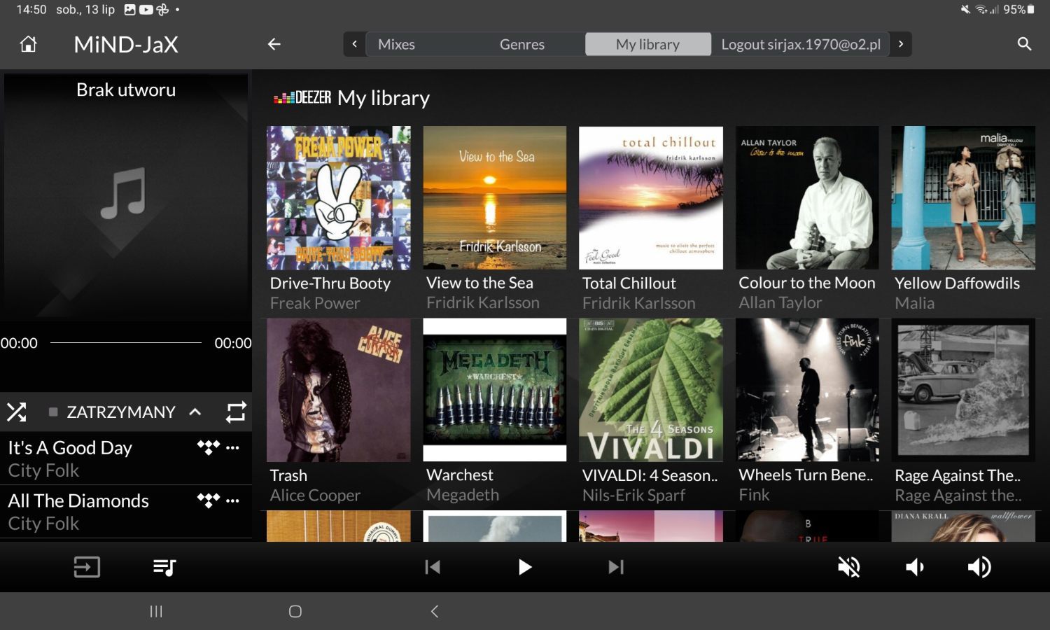Screen dimensions: 1050x630
Task: Lower volume with the volume down icon
Action: coord(915,567)
